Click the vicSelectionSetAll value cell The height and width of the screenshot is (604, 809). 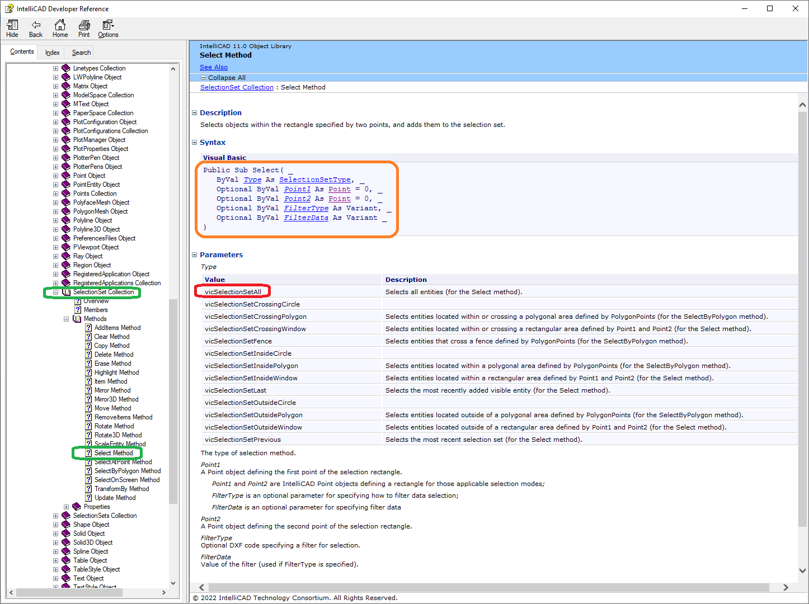(x=292, y=292)
